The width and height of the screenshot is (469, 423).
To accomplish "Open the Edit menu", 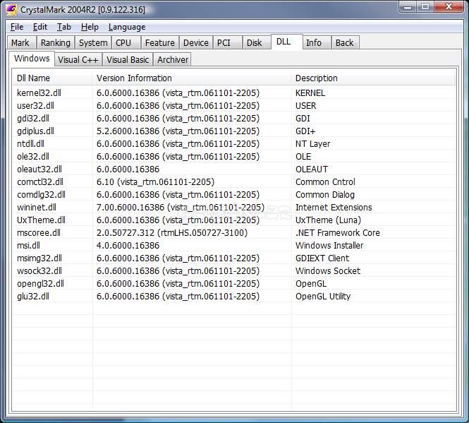I will [40, 27].
